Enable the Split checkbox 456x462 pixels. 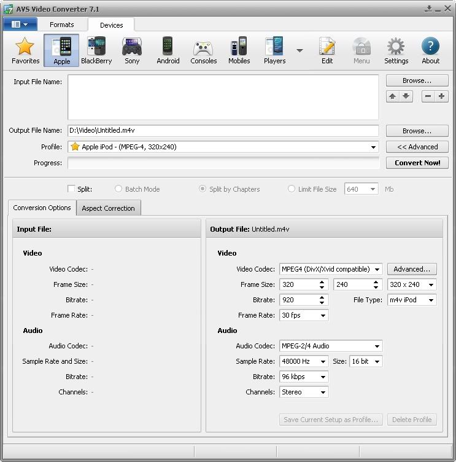click(71, 189)
